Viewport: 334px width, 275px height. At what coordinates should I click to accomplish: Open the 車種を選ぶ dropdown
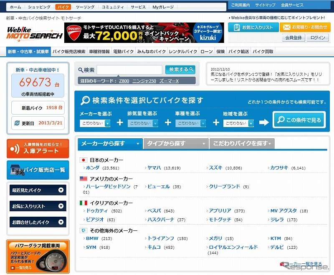[191, 123]
